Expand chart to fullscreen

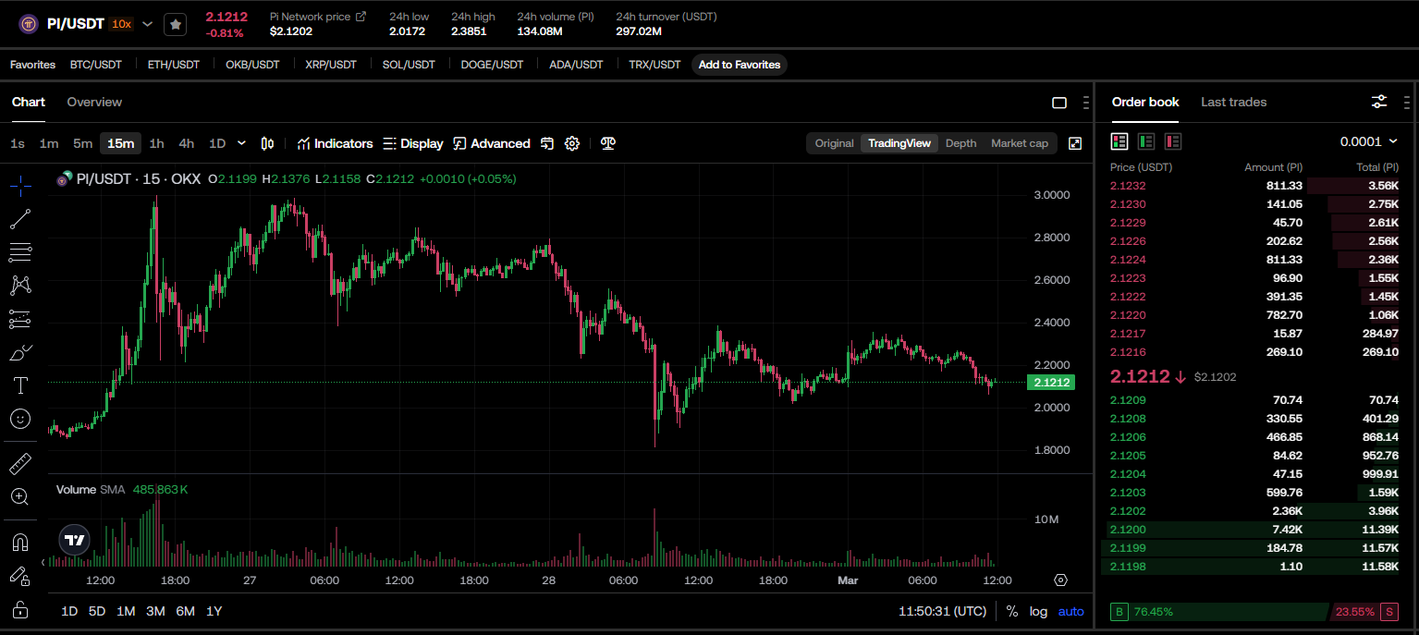coord(1075,143)
